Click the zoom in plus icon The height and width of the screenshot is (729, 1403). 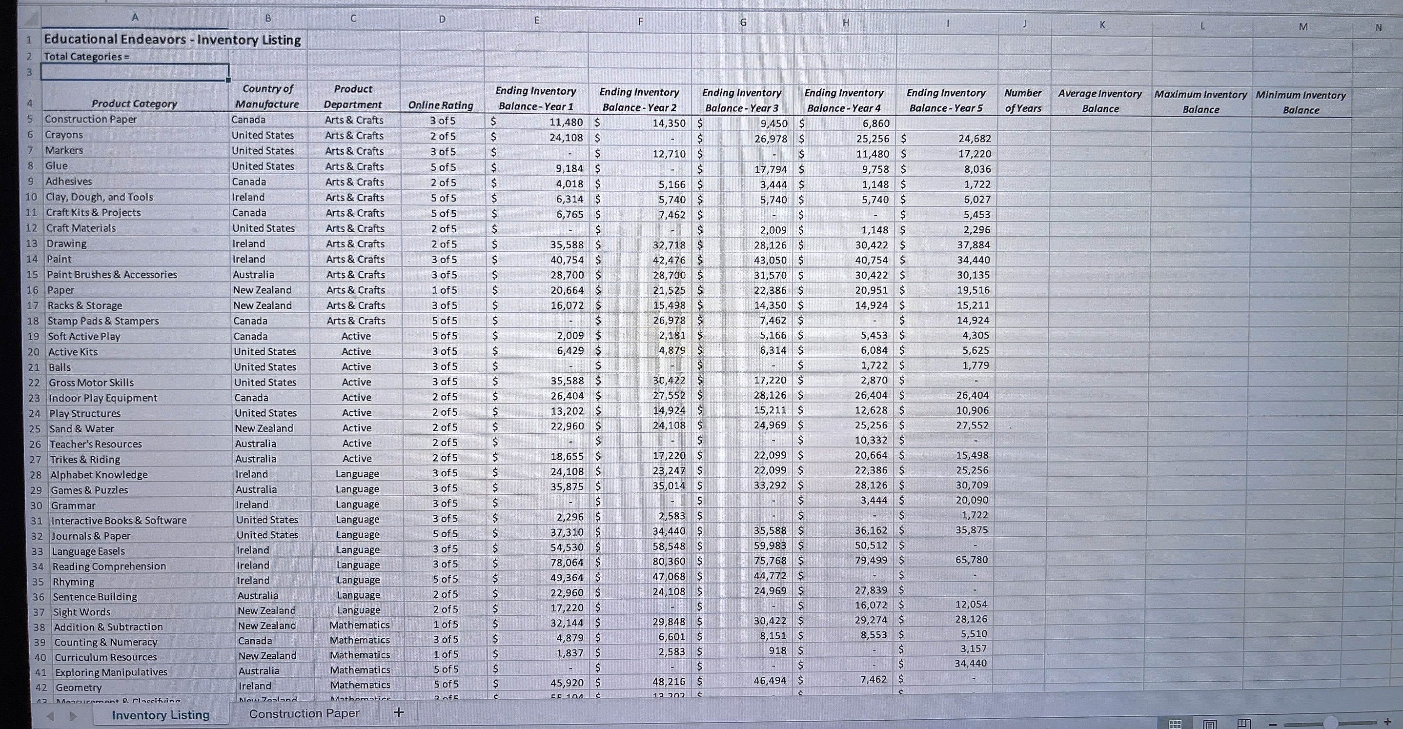point(1390,724)
